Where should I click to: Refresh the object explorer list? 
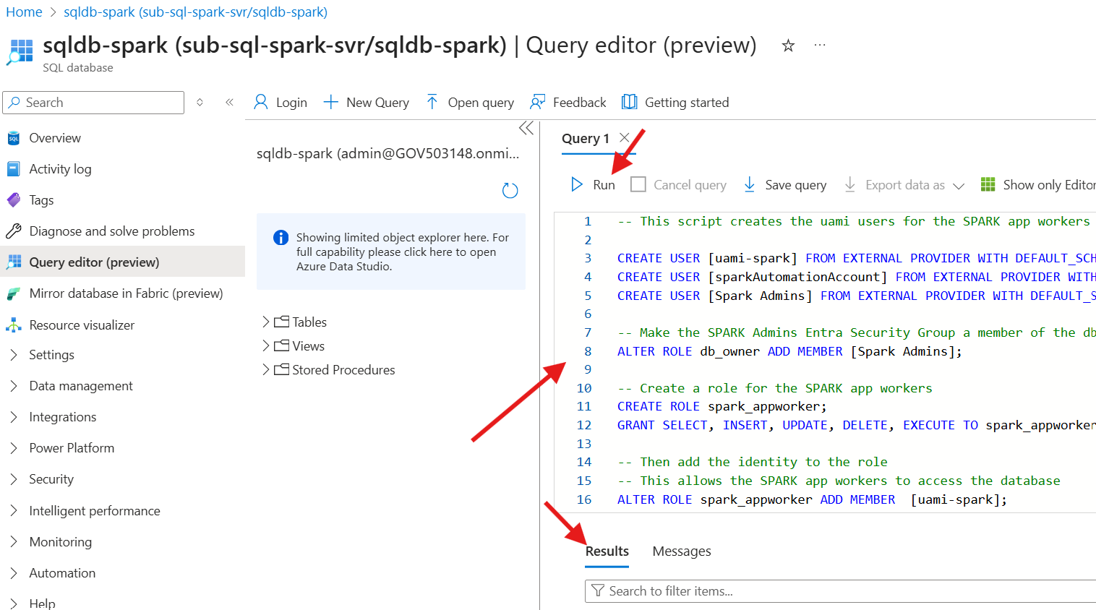point(510,190)
